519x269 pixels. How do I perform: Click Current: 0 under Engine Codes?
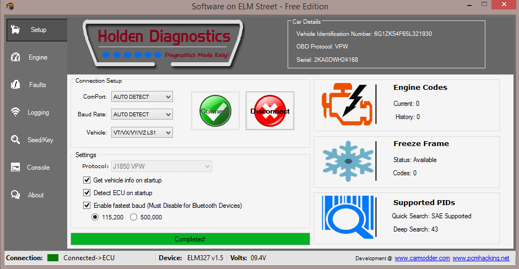click(x=407, y=104)
